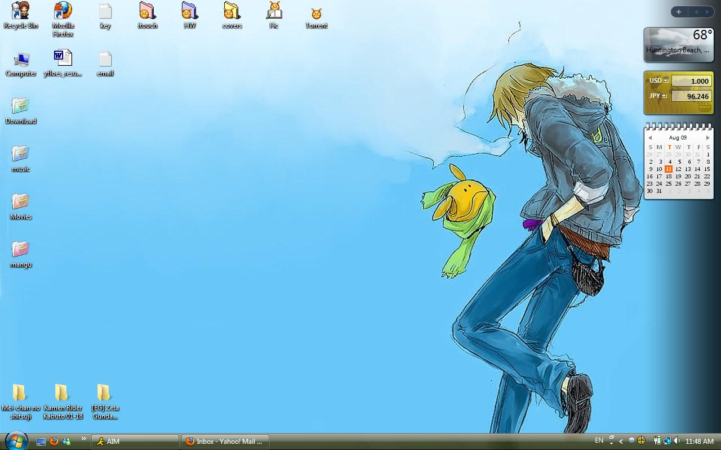Image resolution: width=721 pixels, height=450 pixels.
Task: Select the yfloes_resu... Word document icon
Action: [x=63, y=63]
